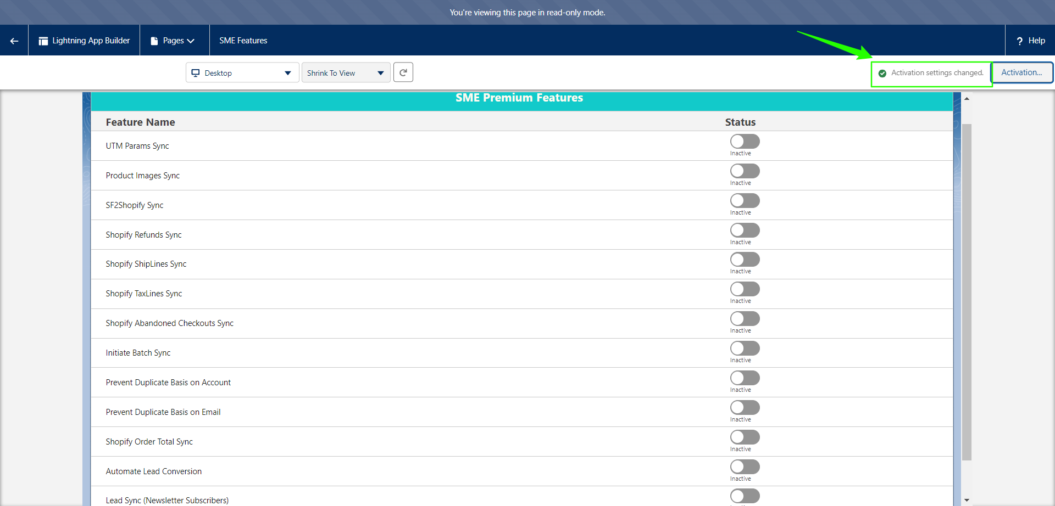The width and height of the screenshot is (1055, 506).
Task: Toggle Prevent Duplicate Basis on Account
Action: click(x=745, y=378)
